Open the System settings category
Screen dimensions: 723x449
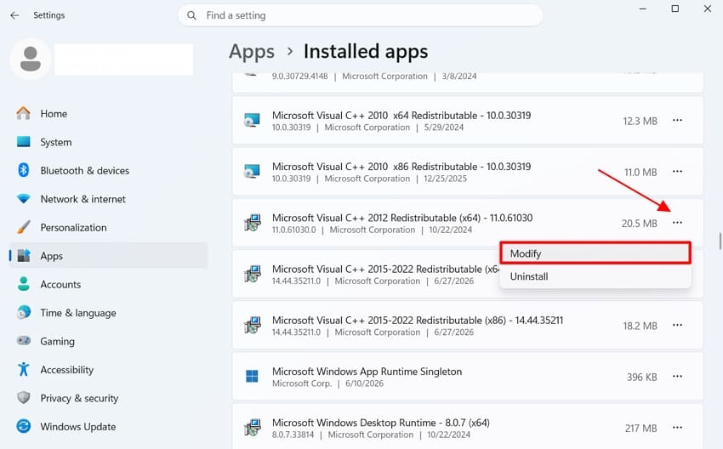point(56,142)
